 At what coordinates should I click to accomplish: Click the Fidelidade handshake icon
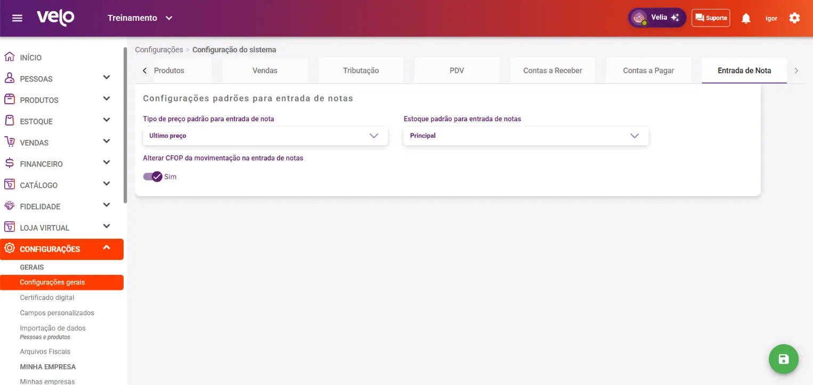point(9,206)
